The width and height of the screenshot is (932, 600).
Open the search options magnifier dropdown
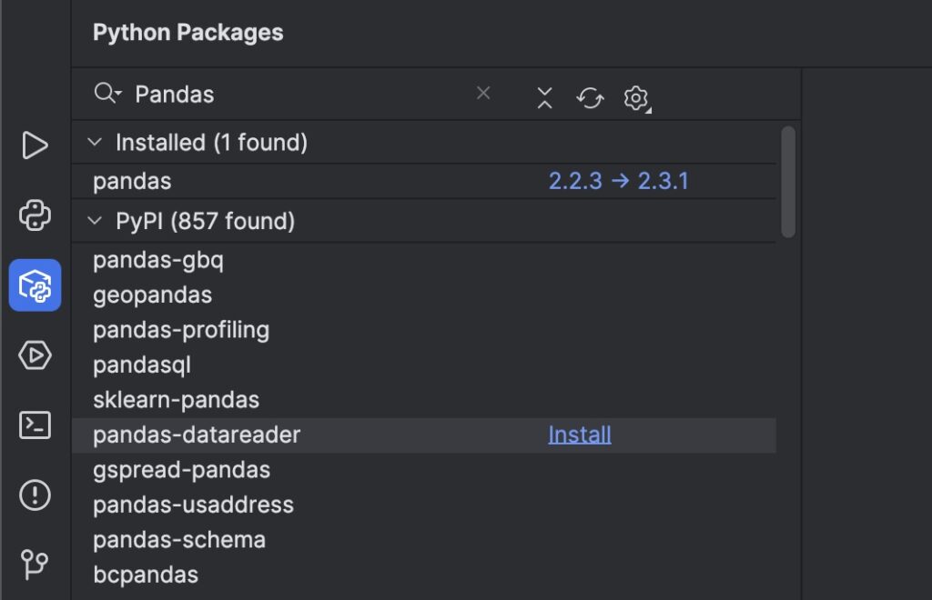click(107, 94)
